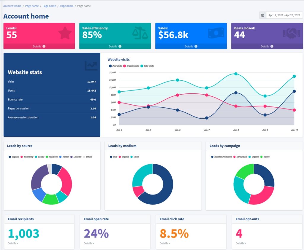Click the money bill icon in the Sales card
The image size is (304, 250).
[216, 33]
